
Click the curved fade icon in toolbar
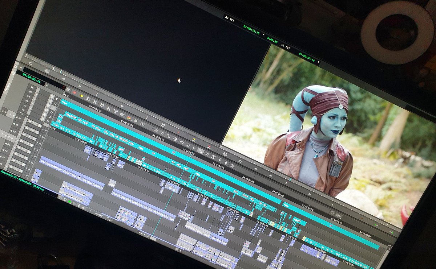194,148
